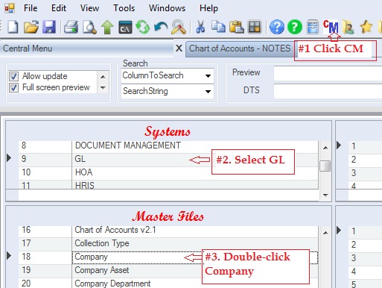Select Chart of Accounts v2.1 row
Viewport: 382px width, 288px height.
click(195, 231)
